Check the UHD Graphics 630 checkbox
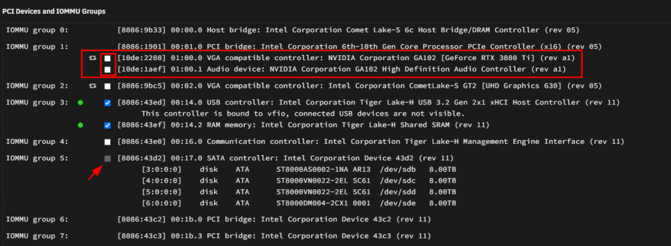 [x=107, y=86]
